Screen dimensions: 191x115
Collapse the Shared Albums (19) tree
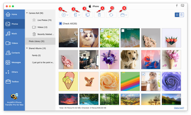[x=27, y=48]
